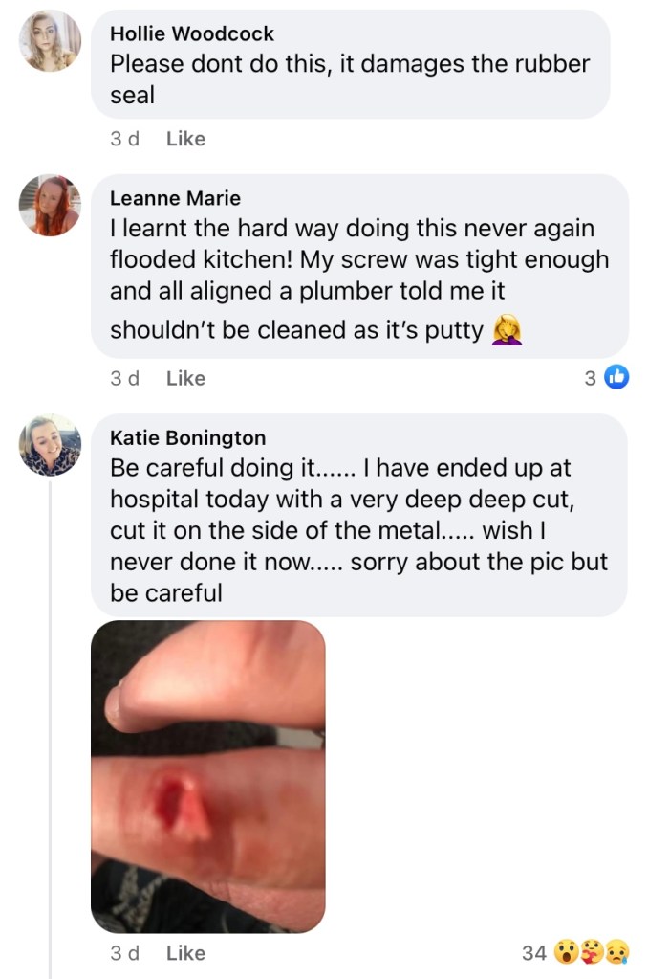Visit Hollie Woodcock's profile via her name
648x979 pixels.
click(x=192, y=33)
